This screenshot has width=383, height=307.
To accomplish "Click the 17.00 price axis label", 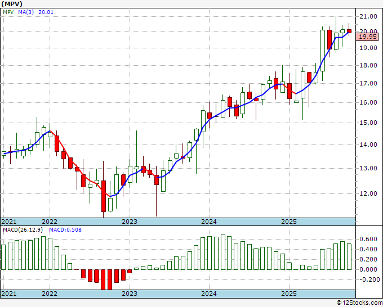I will click(x=368, y=83).
